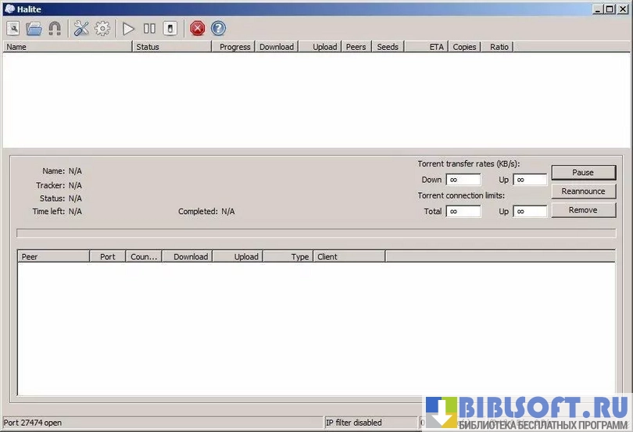This screenshot has height=432, width=633.
Task: Sort torrents by Progress column header
Action: (x=234, y=47)
